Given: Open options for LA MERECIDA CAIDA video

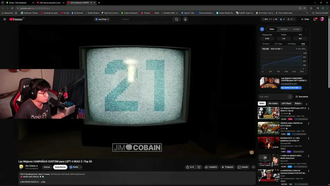Looking at the screenshot, I should pos(308,171).
